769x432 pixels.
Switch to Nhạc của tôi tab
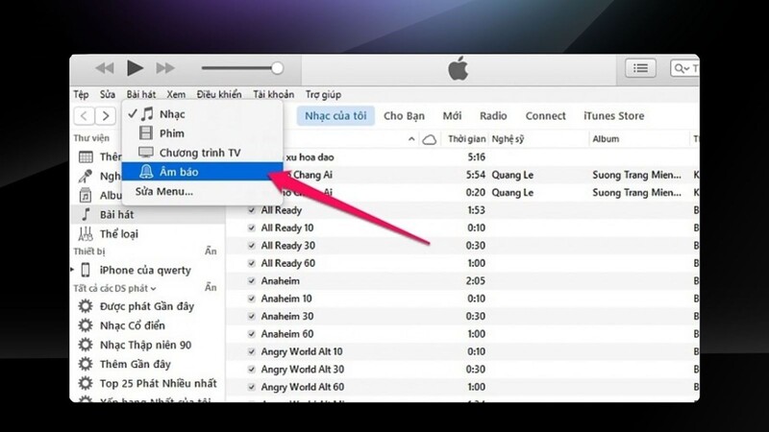(335, 116)
